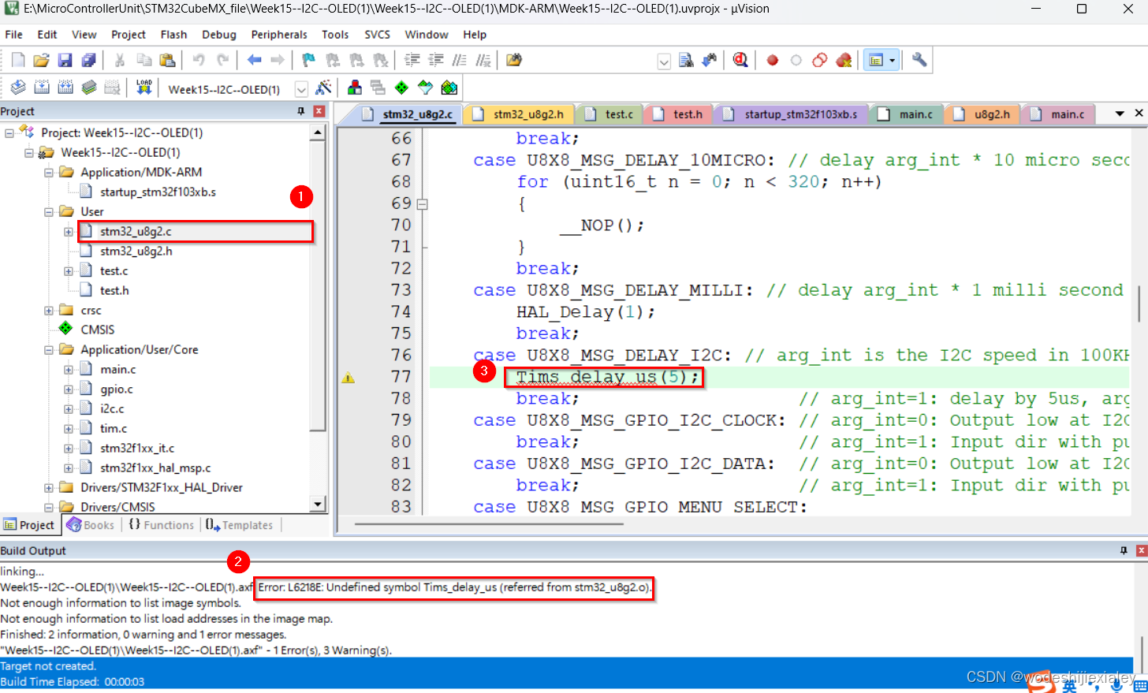Click the Find document icon beside search box
Viewport: 1148px width, 693px height.
point(686,60)
